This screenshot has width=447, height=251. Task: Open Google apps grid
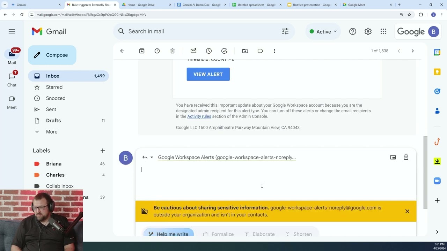point(383,31)
